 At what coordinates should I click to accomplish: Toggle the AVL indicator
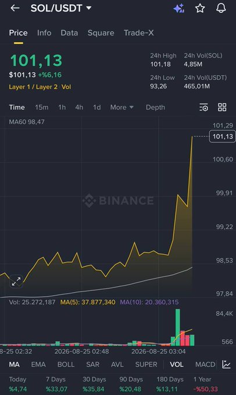117,364
